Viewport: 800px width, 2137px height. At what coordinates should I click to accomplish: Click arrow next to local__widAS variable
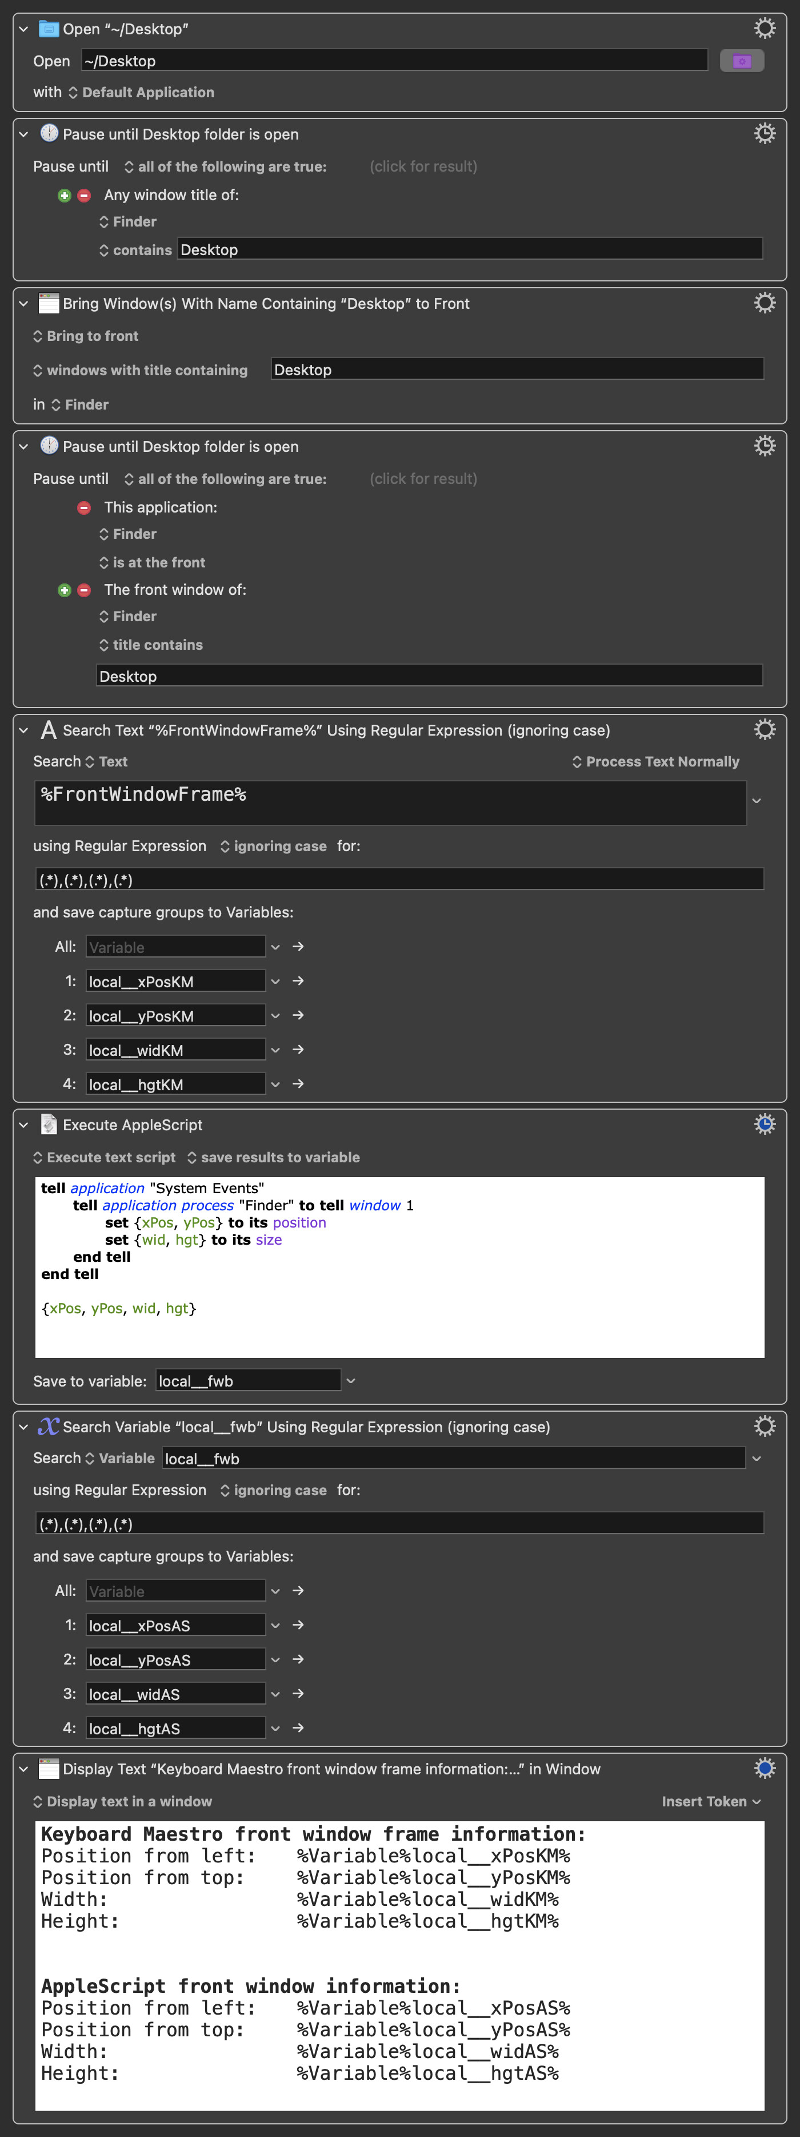coord(298,1694)
